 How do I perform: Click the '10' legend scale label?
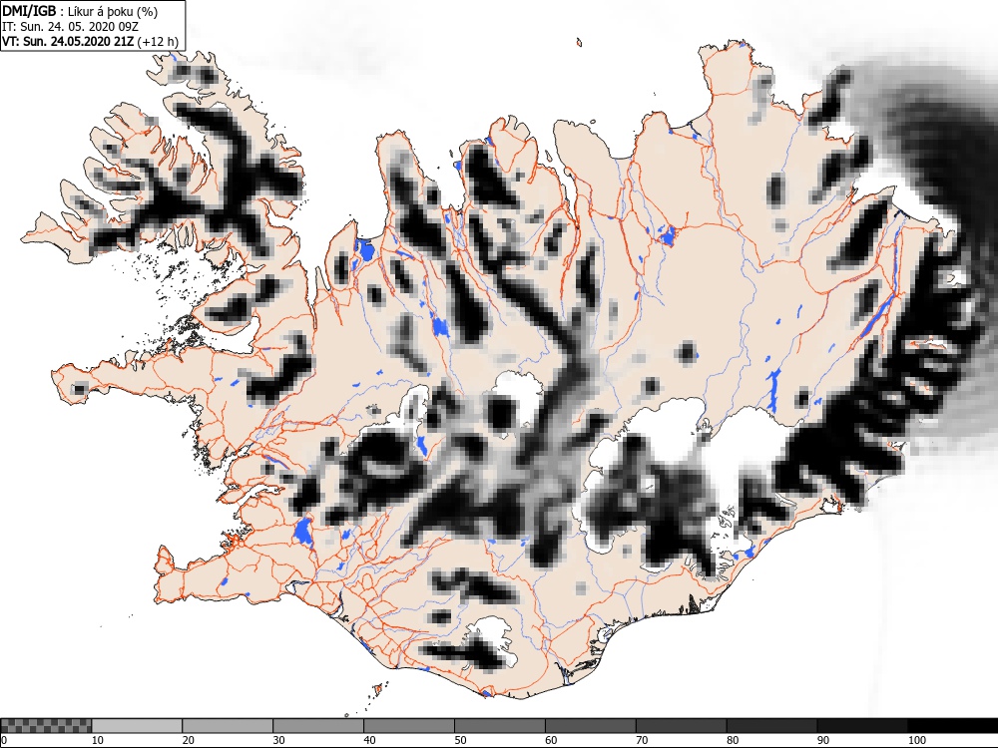click(x=98, y=740)
